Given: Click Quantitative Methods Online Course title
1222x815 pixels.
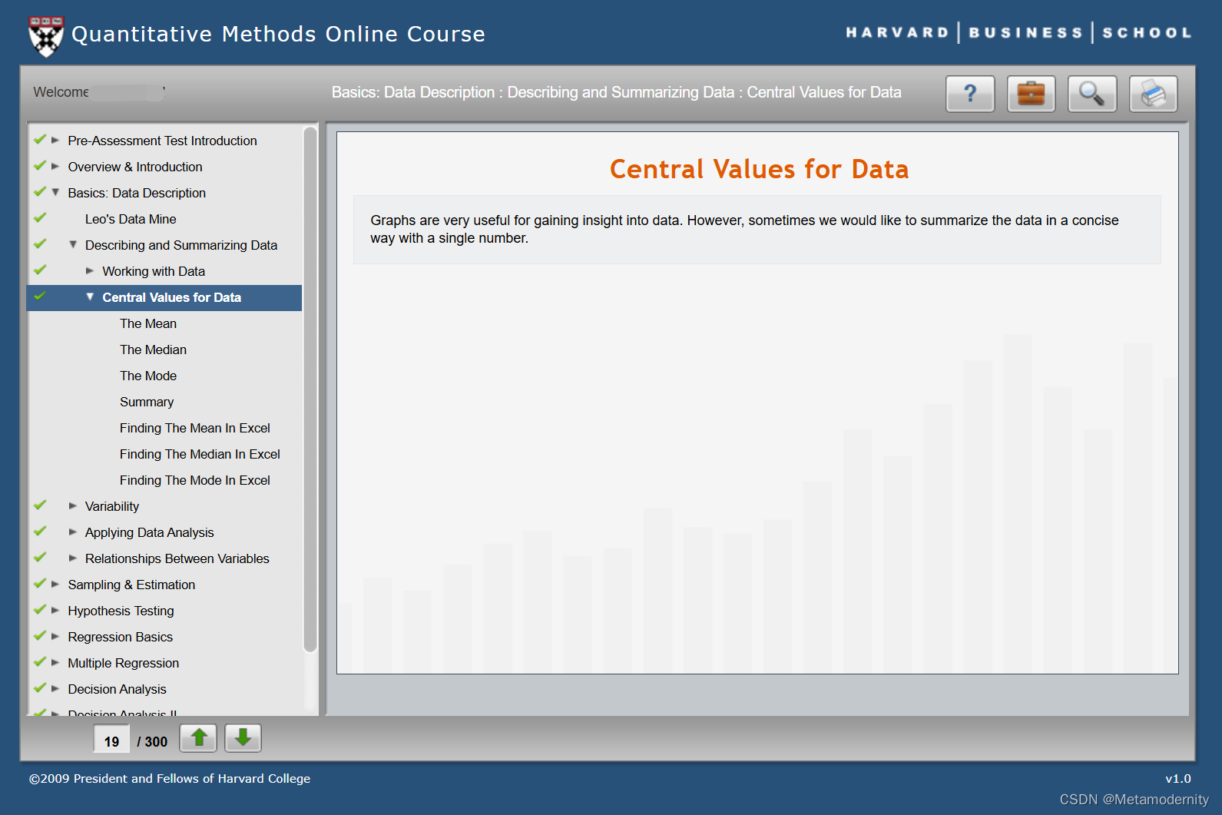Looking at the screenshot, I should (x=278, y=35).
